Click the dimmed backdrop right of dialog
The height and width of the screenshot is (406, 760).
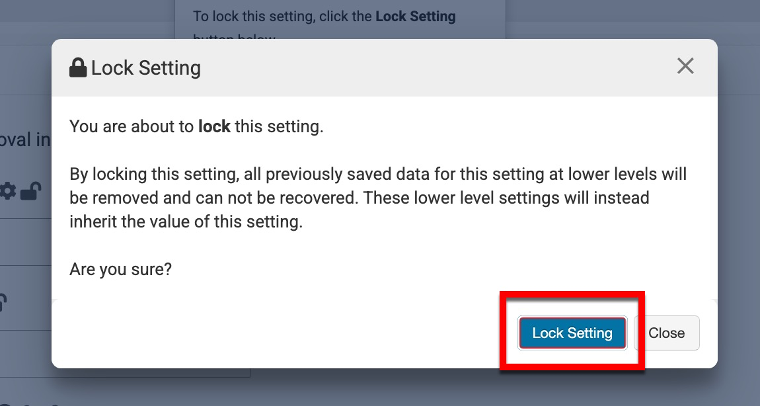pos(739,198)
